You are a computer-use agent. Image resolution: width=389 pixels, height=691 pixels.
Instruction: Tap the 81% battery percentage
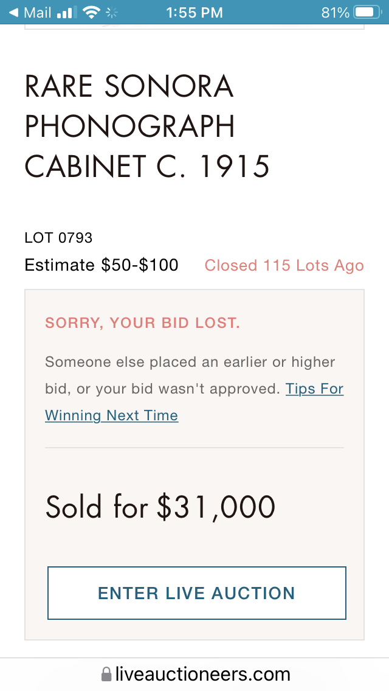(335, 12)
